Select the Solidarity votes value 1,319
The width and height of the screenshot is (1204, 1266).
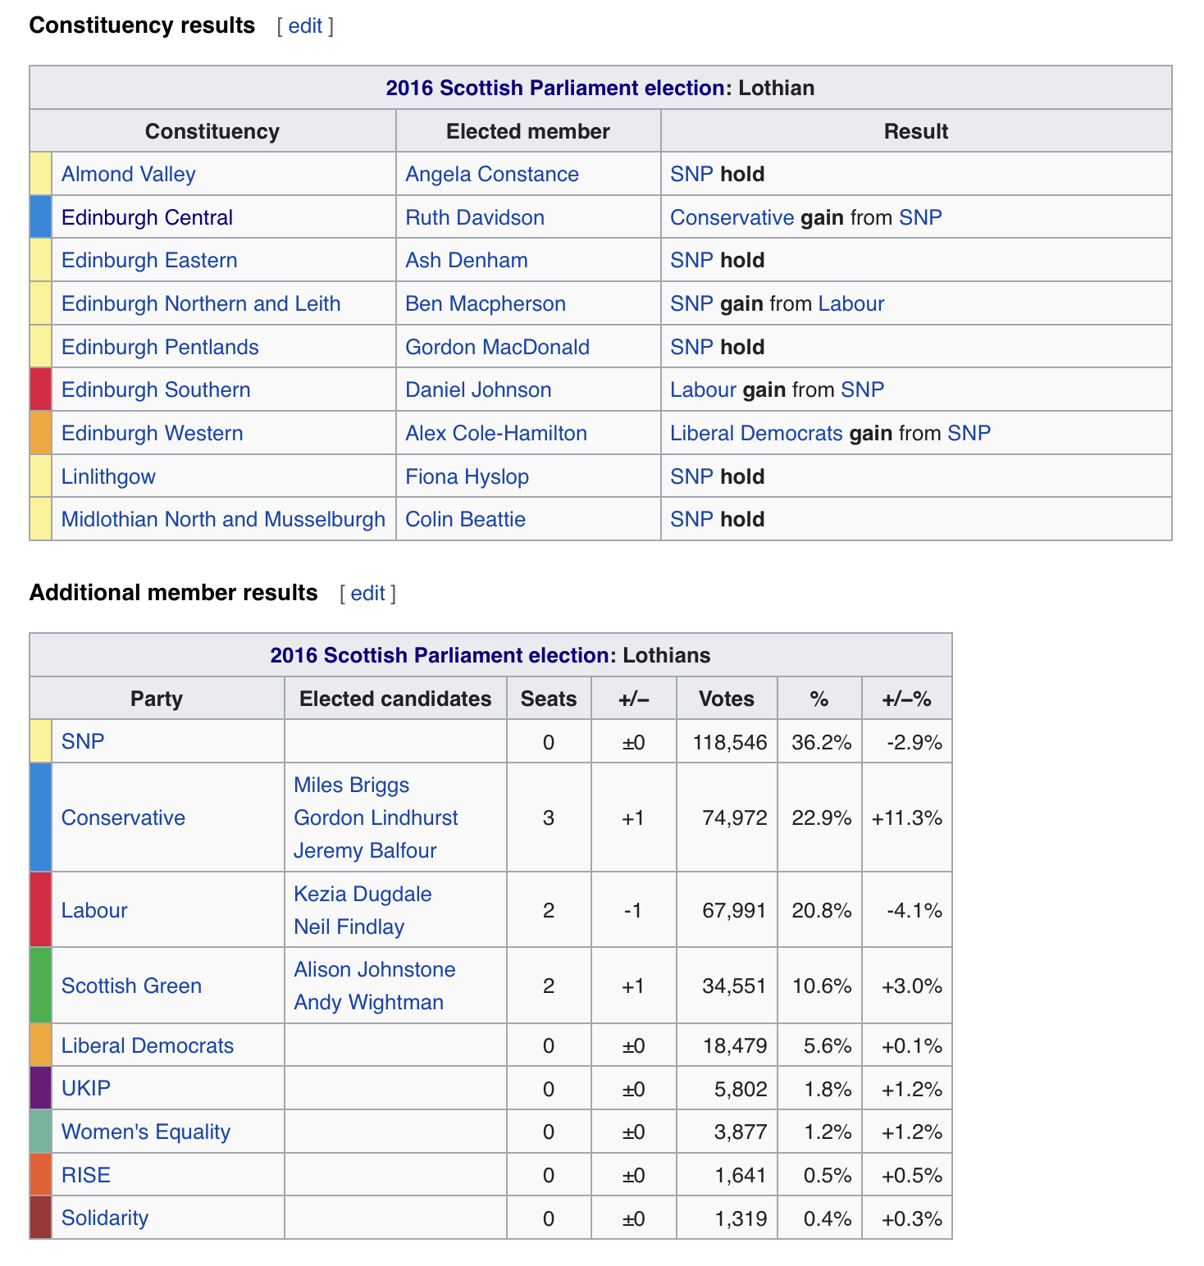click(741, 1218)
